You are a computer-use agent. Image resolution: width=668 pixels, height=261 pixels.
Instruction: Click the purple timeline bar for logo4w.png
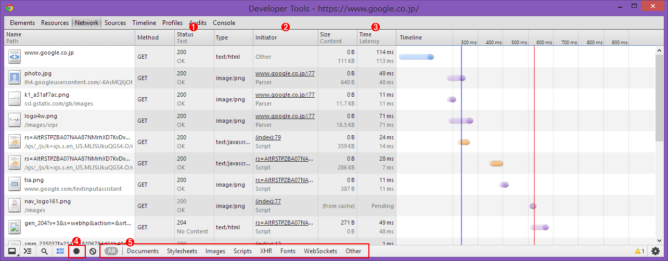(x=461, y=121)
